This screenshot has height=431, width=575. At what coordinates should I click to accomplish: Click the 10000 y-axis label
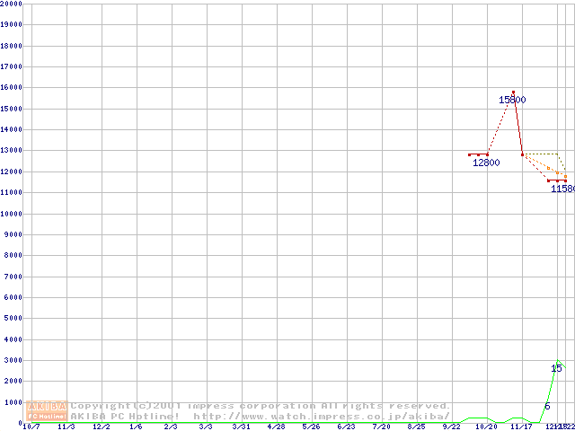[12, 214]
